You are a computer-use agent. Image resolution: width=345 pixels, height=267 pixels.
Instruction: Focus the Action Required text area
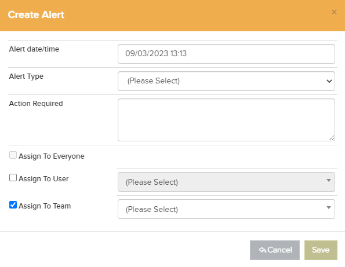coord(226,120)
